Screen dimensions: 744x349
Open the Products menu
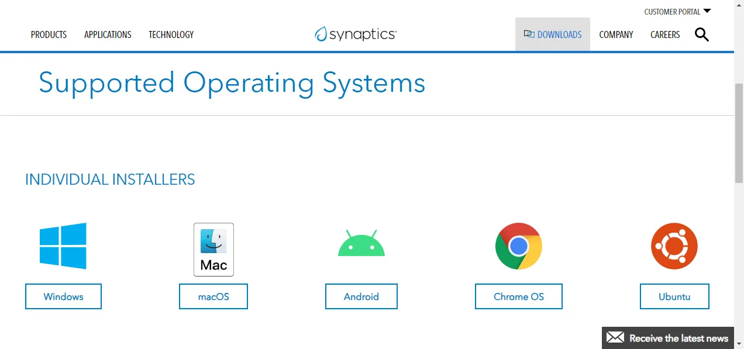(49, 34)
